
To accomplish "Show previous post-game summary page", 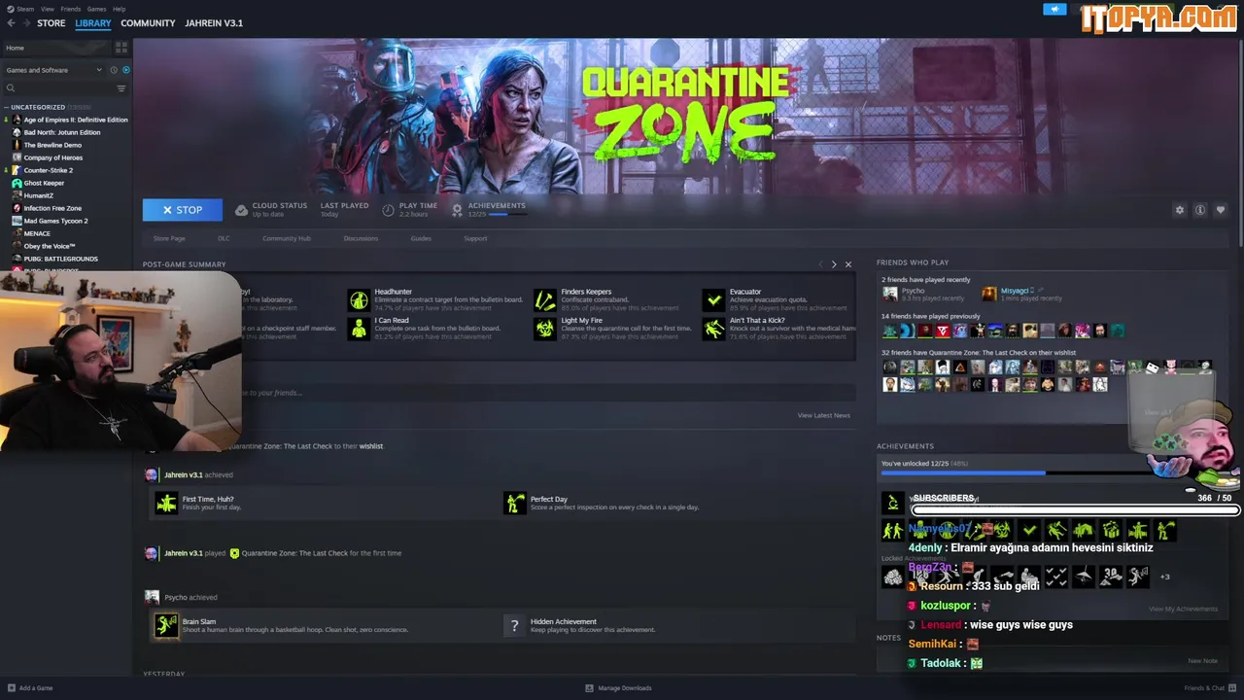I will click(x=820, y=264).
